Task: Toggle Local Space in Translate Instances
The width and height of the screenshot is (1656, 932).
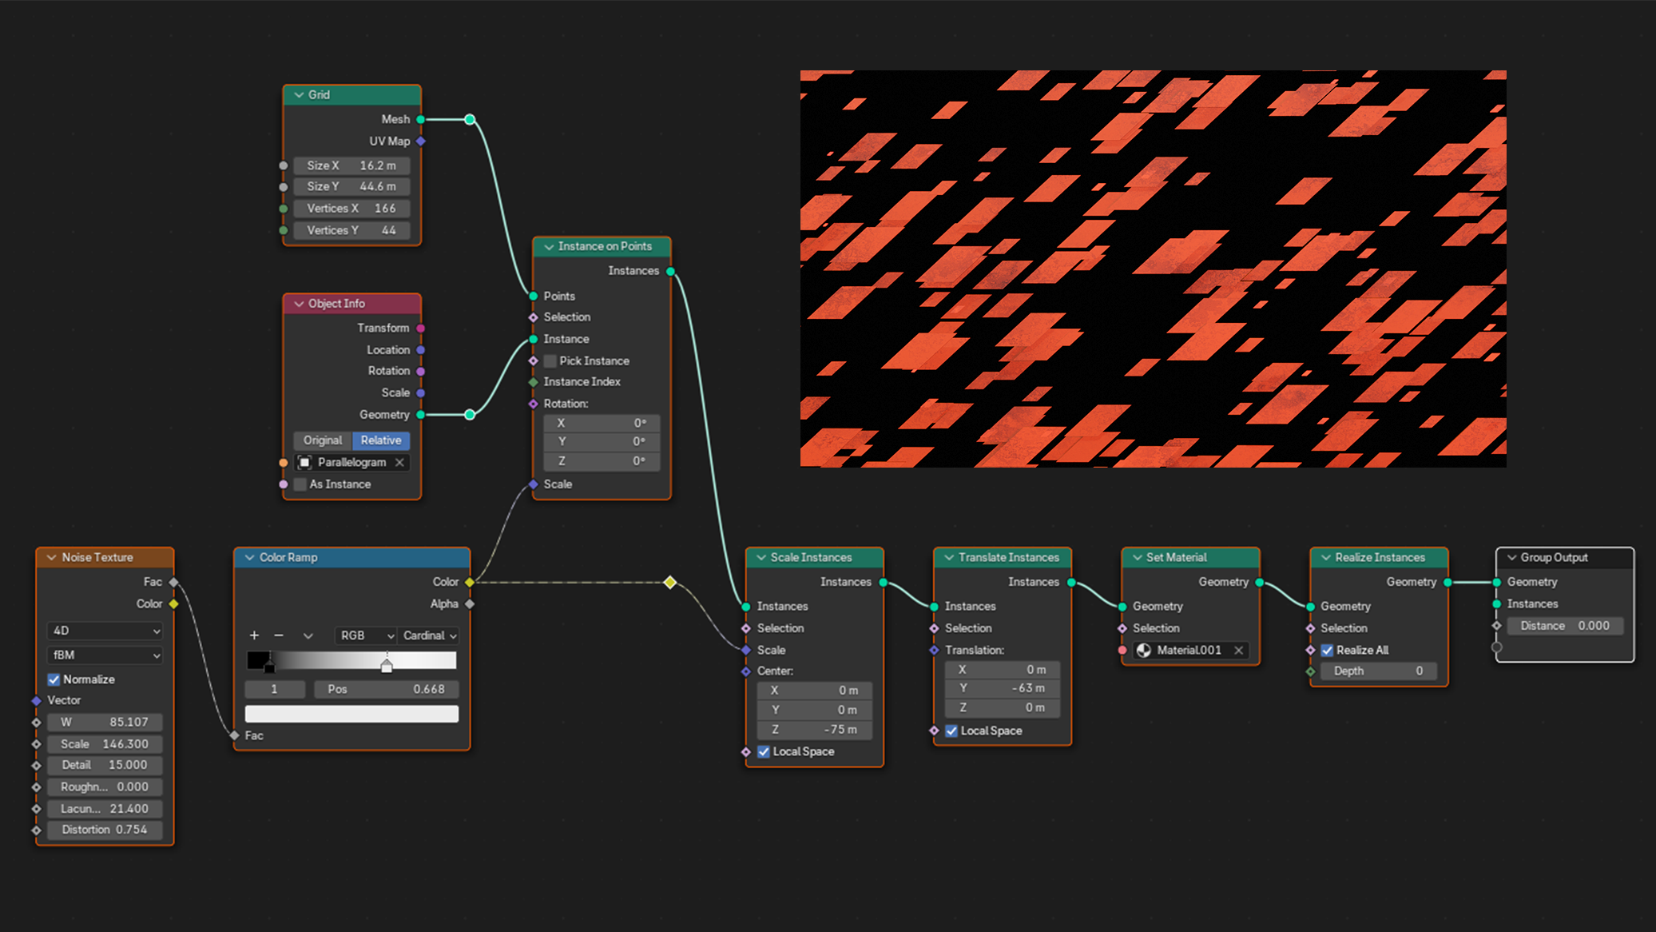Action: click(x=951, y=731)
